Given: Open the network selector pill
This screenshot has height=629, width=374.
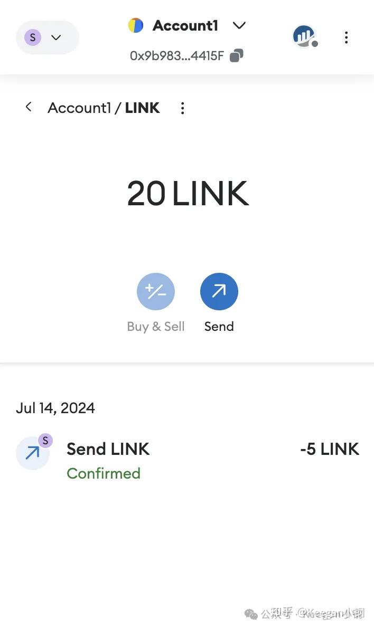Looking at the screenshot, I should coord(47,37).
